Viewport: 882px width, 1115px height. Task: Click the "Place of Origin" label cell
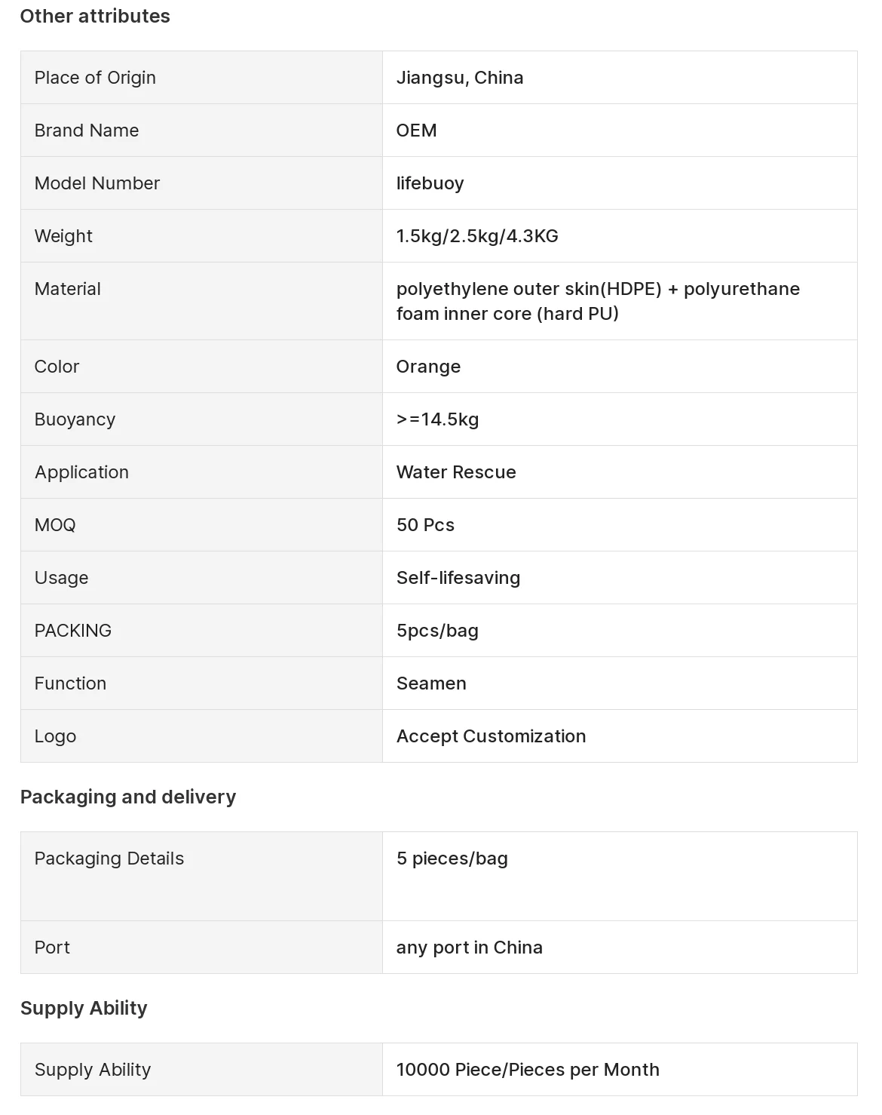[x=95, y=78]
